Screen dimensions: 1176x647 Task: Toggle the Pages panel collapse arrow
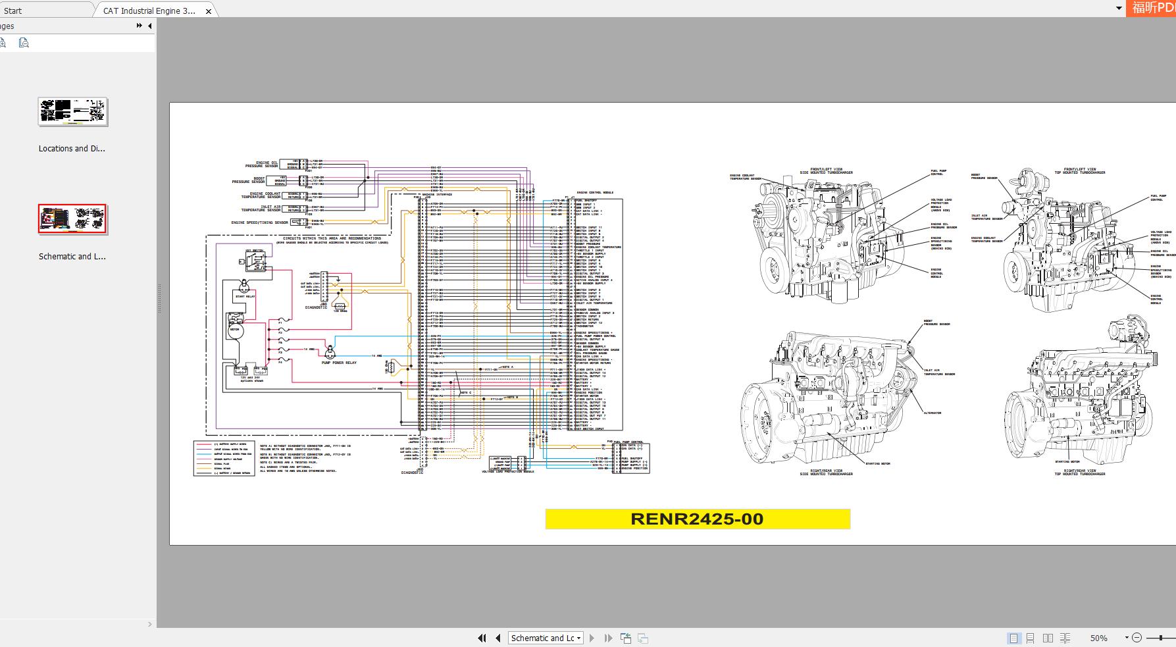pos(149,26)
